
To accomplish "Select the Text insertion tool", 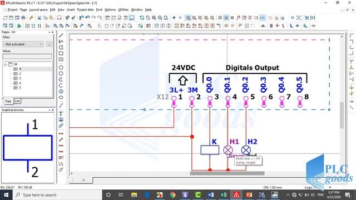I will [61, 113].
